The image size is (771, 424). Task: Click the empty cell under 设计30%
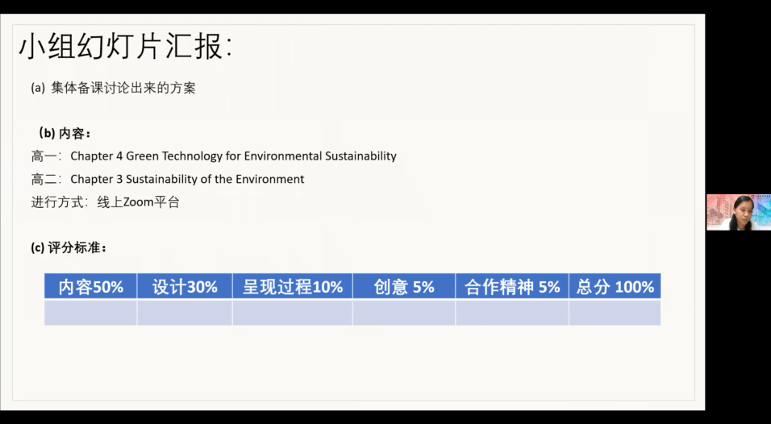185,313
